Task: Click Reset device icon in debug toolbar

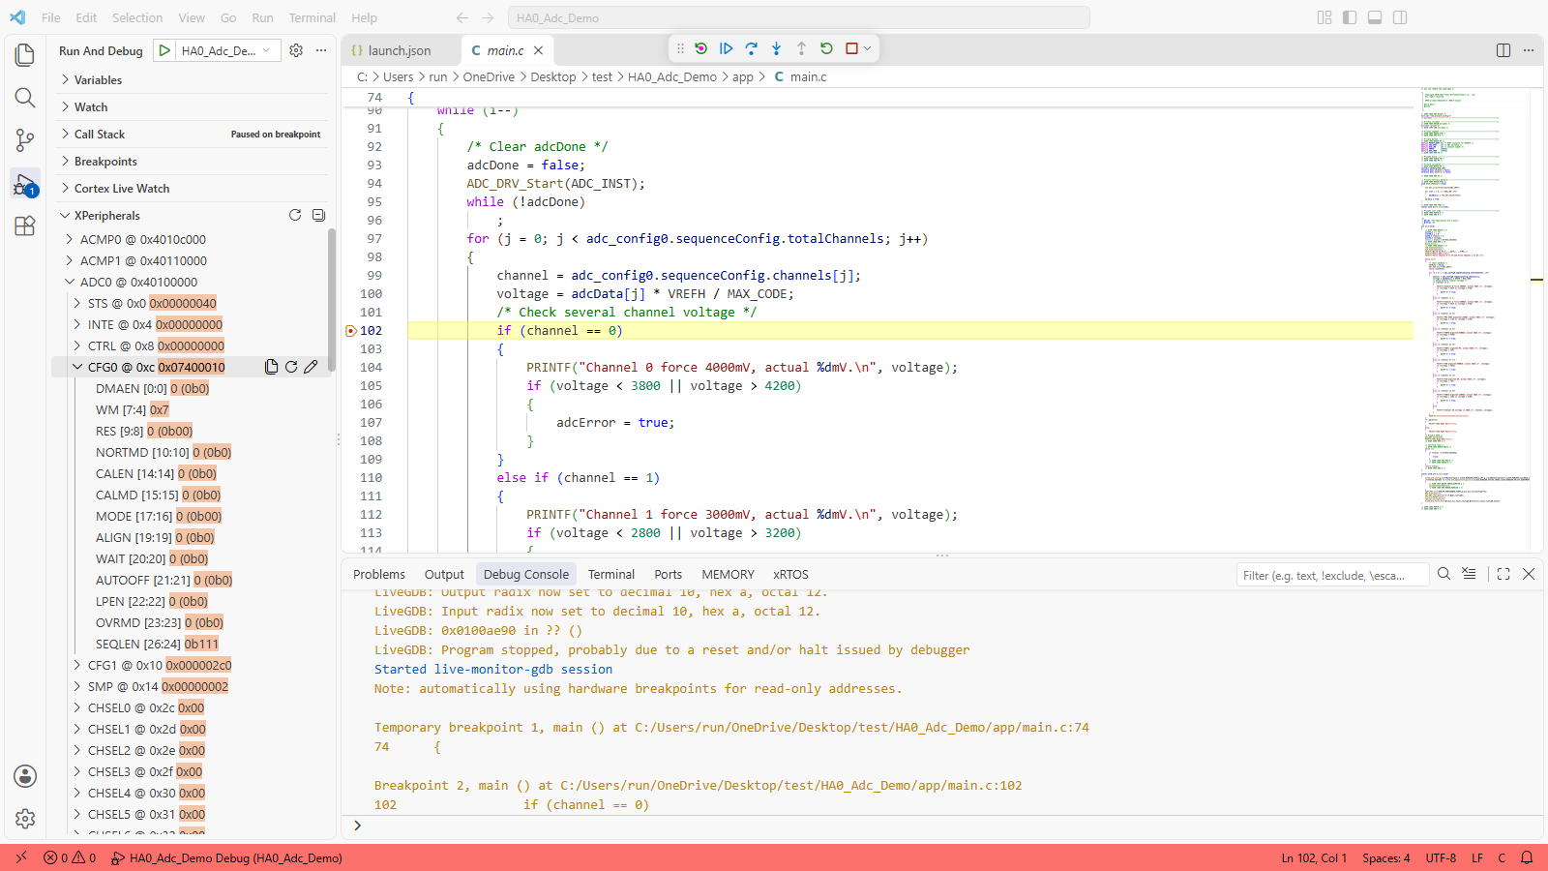Action: pyautogui.click(x=701, y=48)
